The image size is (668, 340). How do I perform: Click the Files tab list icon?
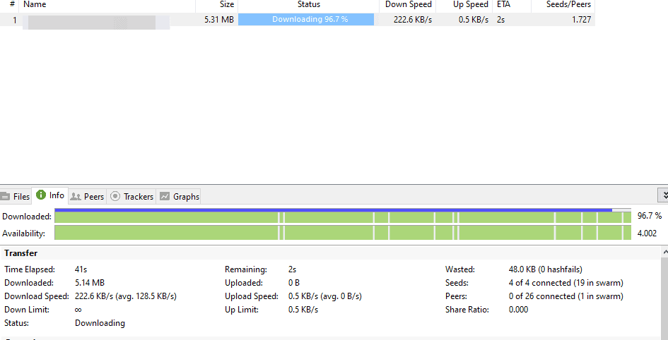coord(5,196)
